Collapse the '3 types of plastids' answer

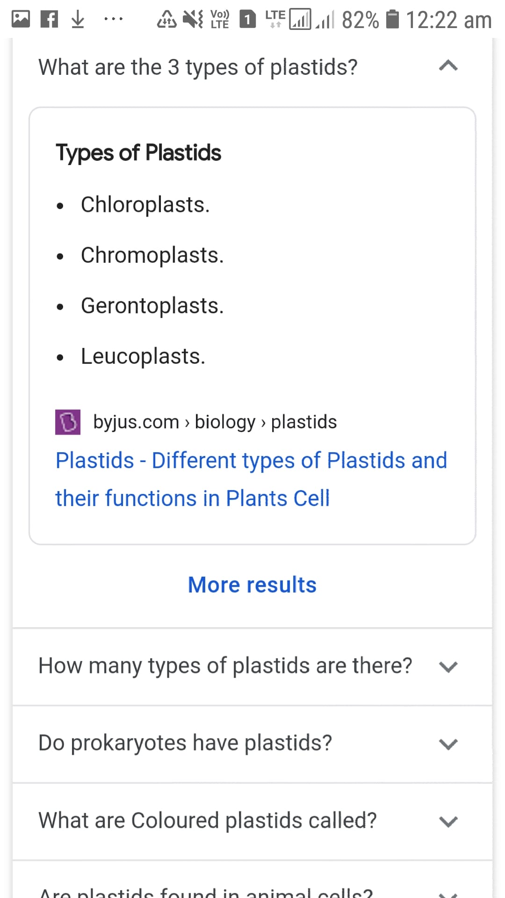448,65
